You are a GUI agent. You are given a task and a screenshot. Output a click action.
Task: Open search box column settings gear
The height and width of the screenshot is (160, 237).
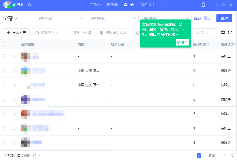[223, 32]
